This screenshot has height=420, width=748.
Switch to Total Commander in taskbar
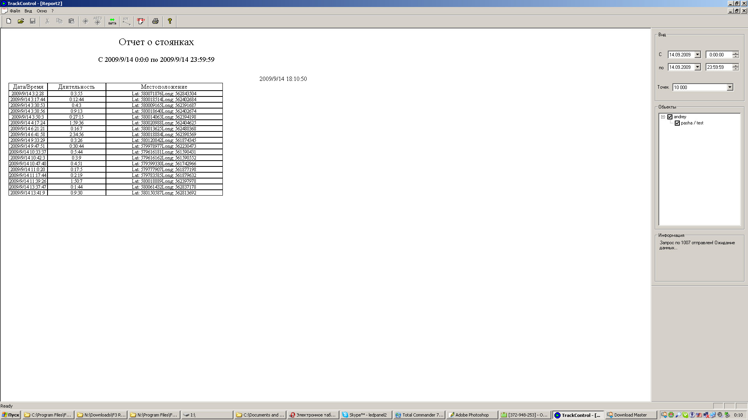tap(419, 415)
